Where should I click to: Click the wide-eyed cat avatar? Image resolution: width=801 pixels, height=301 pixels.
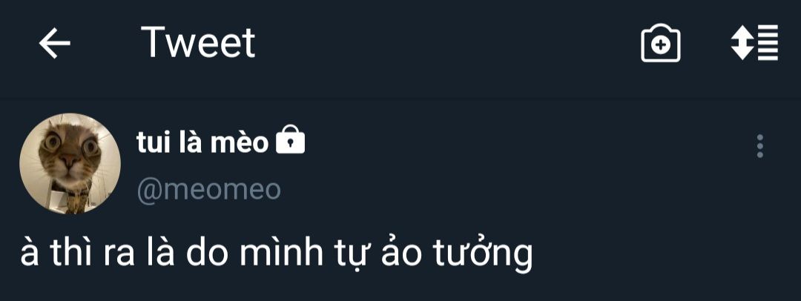pyautogui.click(x=70, y=164)
